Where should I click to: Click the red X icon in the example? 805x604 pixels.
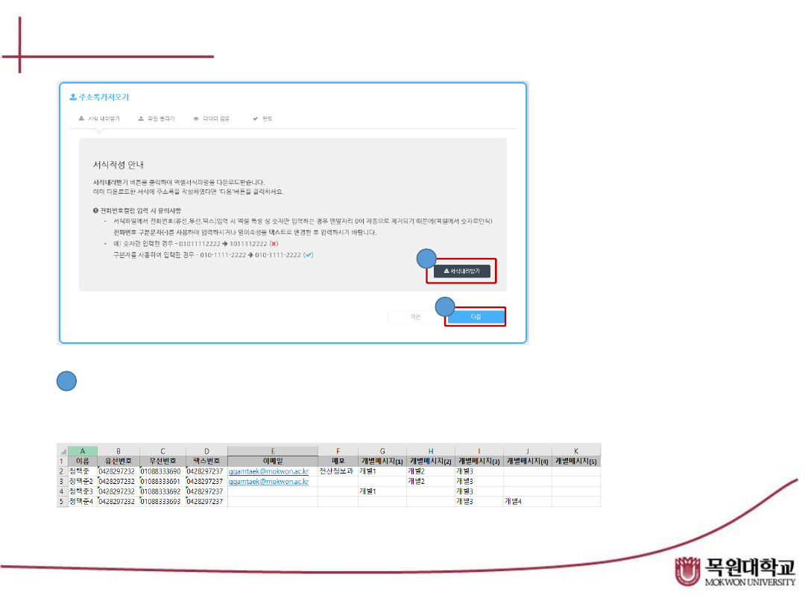[x=274, y=244]
